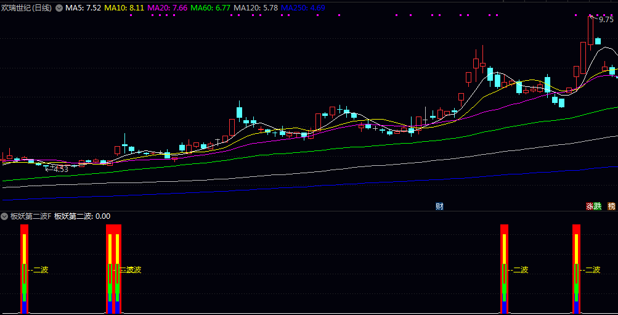Click the green 跌 icon
The height and width of the screenshot is (315, 618).
click(x=598, y=206)
